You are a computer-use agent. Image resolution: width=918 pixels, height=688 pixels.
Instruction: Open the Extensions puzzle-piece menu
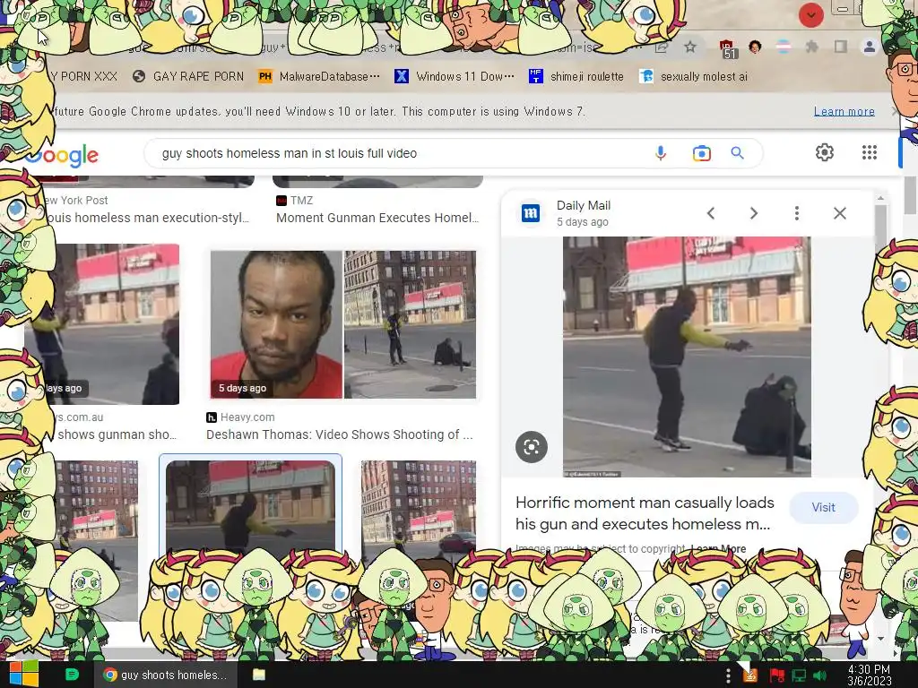[811, 47]
